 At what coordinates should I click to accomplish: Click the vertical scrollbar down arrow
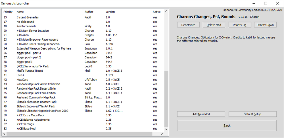tap(166, 129)
